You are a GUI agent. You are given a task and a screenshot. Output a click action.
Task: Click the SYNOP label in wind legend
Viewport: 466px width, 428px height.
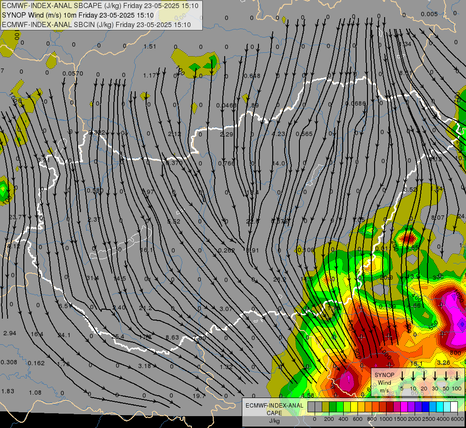[x=384, y=375]
